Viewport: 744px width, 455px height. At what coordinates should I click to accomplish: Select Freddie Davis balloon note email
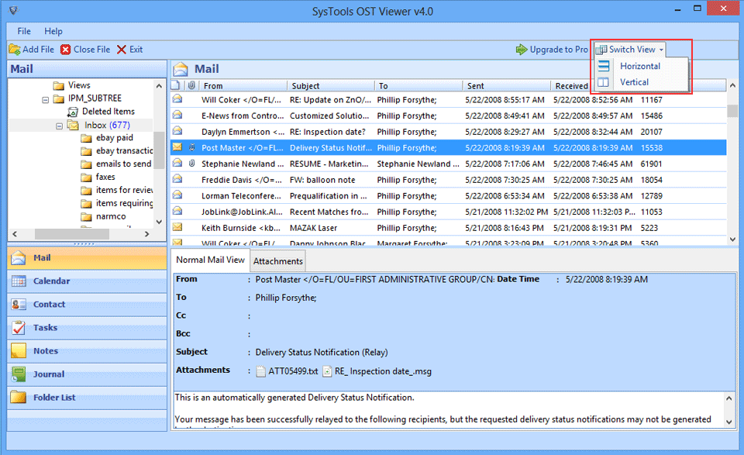point(449,180)
